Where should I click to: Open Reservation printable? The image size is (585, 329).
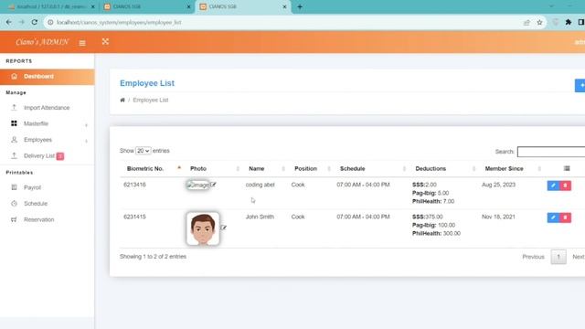[38, 219]
